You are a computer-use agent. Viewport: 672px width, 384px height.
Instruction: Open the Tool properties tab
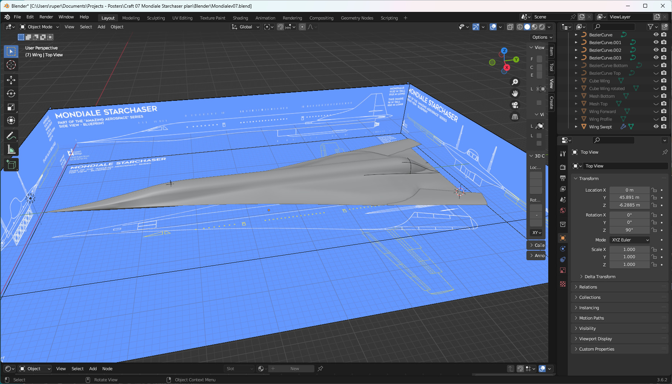tap(563, 154)
